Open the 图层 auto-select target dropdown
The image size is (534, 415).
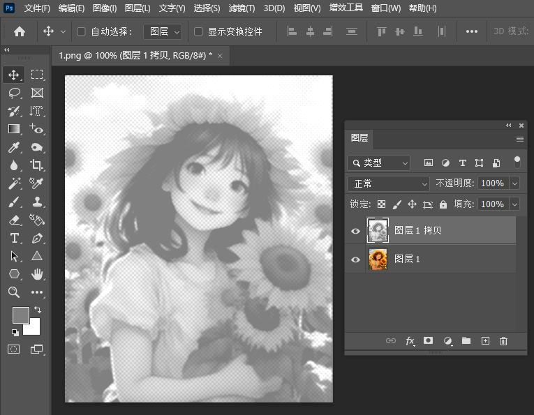coord(163,31)
